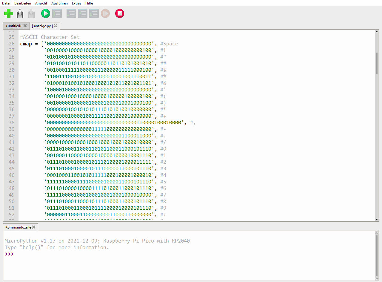The image size is (382, 282).
Task: Click the '#9' comment on line 51
Action: (163, 208)
